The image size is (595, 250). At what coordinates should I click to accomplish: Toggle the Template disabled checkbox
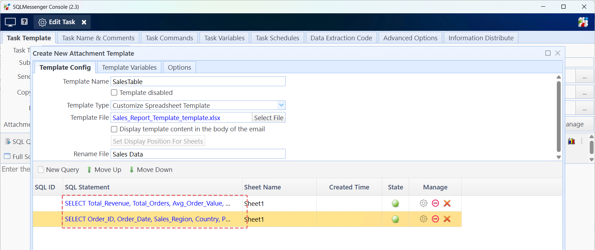click(114, 92)
